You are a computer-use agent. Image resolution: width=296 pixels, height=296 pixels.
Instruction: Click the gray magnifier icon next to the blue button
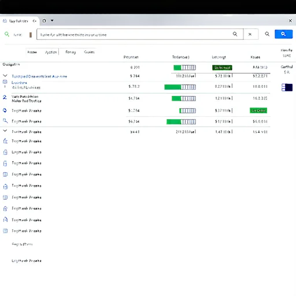coord(267,34)
